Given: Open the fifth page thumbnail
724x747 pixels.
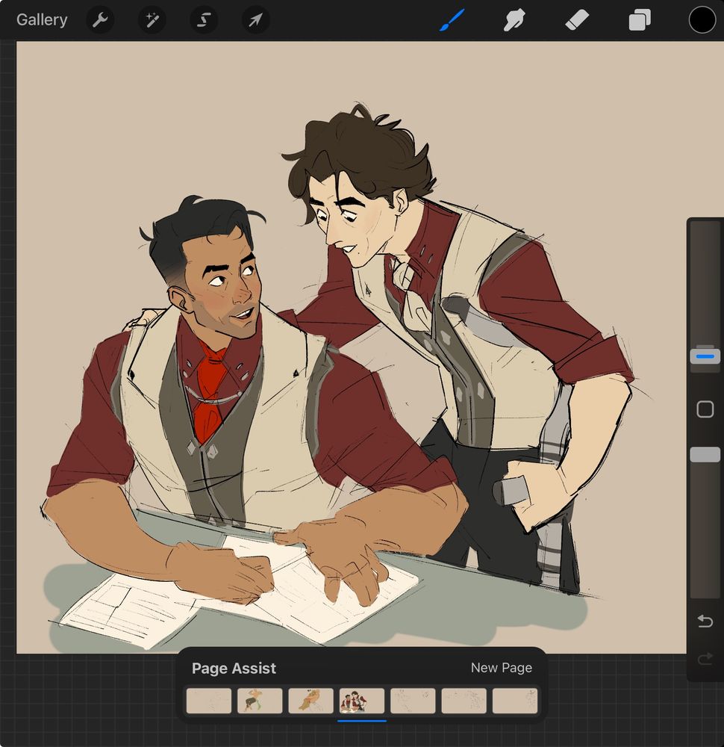Looking at the screenshot, I should pos(413,701).
